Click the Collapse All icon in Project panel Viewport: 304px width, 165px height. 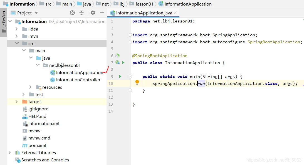click(x=81, y=13)
